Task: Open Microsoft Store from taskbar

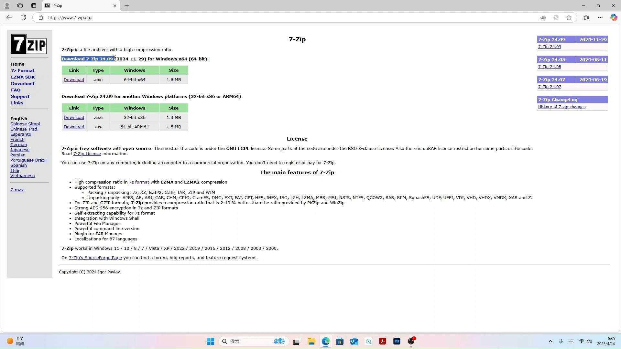Action: [340, 341]
